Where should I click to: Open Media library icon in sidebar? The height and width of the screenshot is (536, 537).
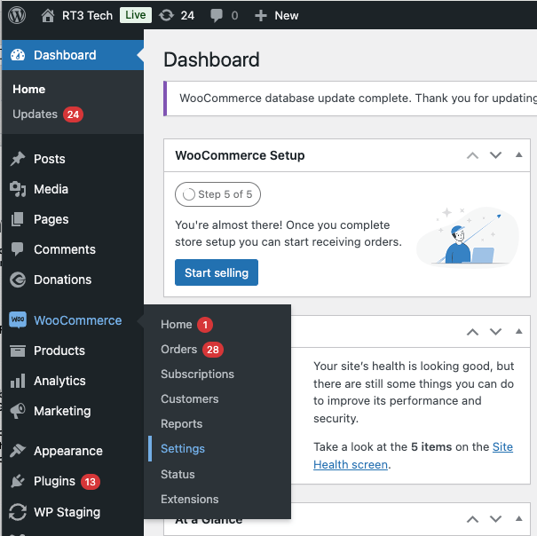(17, 189)
